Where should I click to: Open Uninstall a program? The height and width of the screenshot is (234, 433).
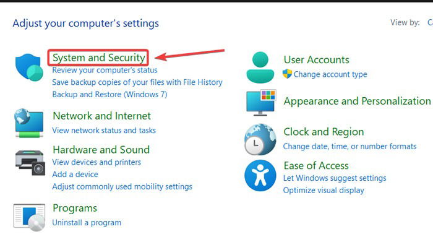[x=87, y=223]
